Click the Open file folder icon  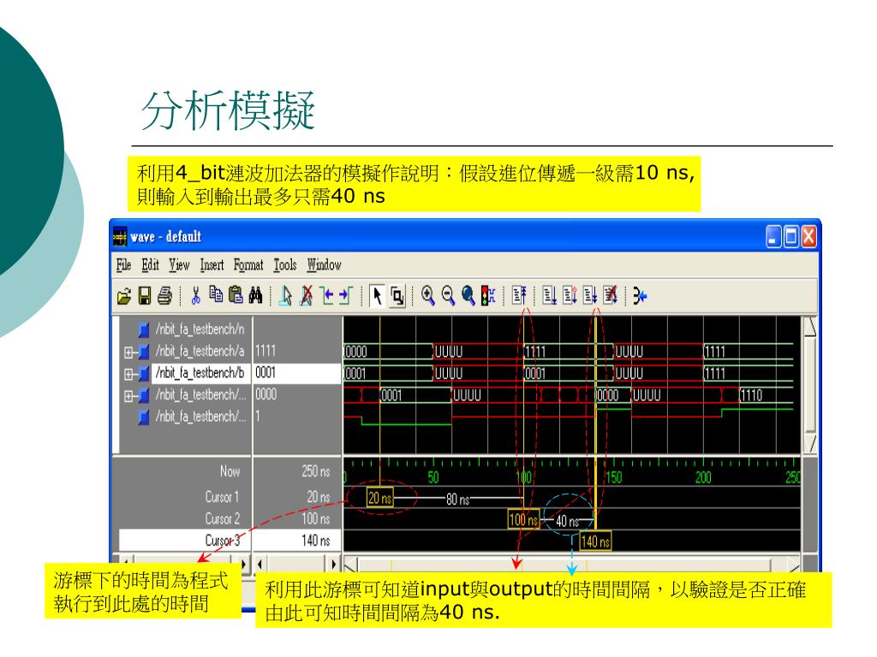(124, 295)
